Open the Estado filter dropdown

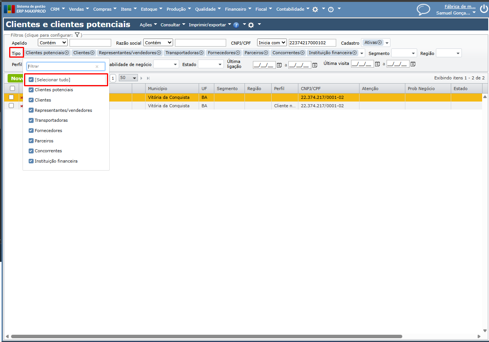(x=210, y=64)
